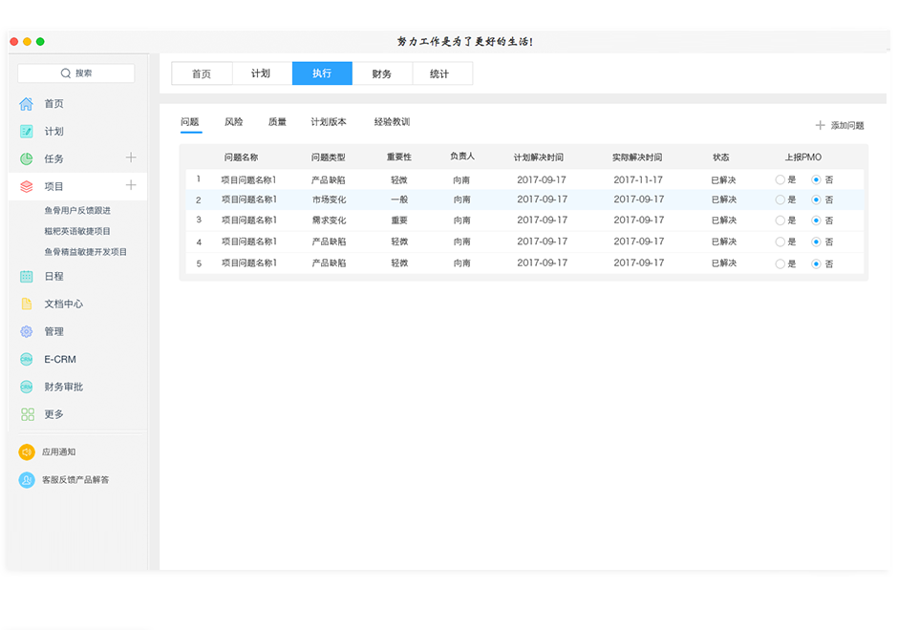Click the 搜索 search field

click(x=76, y=73)
